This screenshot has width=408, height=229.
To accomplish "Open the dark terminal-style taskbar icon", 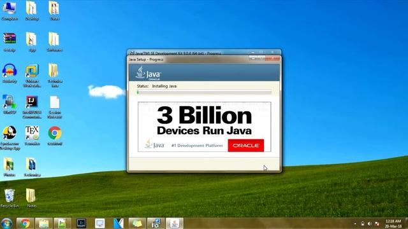I will tap(81, 223).
